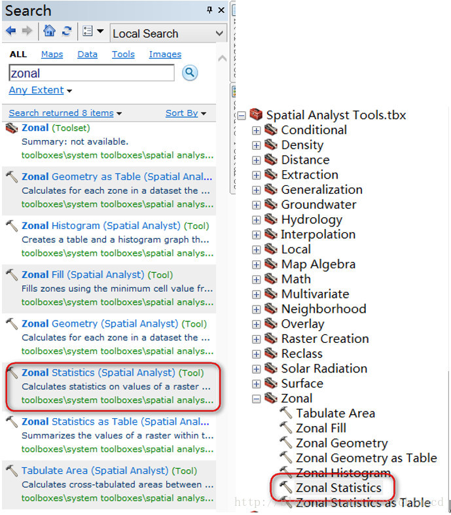451x515 pixels.
Task: Expand the Distance toolset
Action: [256, 160]
